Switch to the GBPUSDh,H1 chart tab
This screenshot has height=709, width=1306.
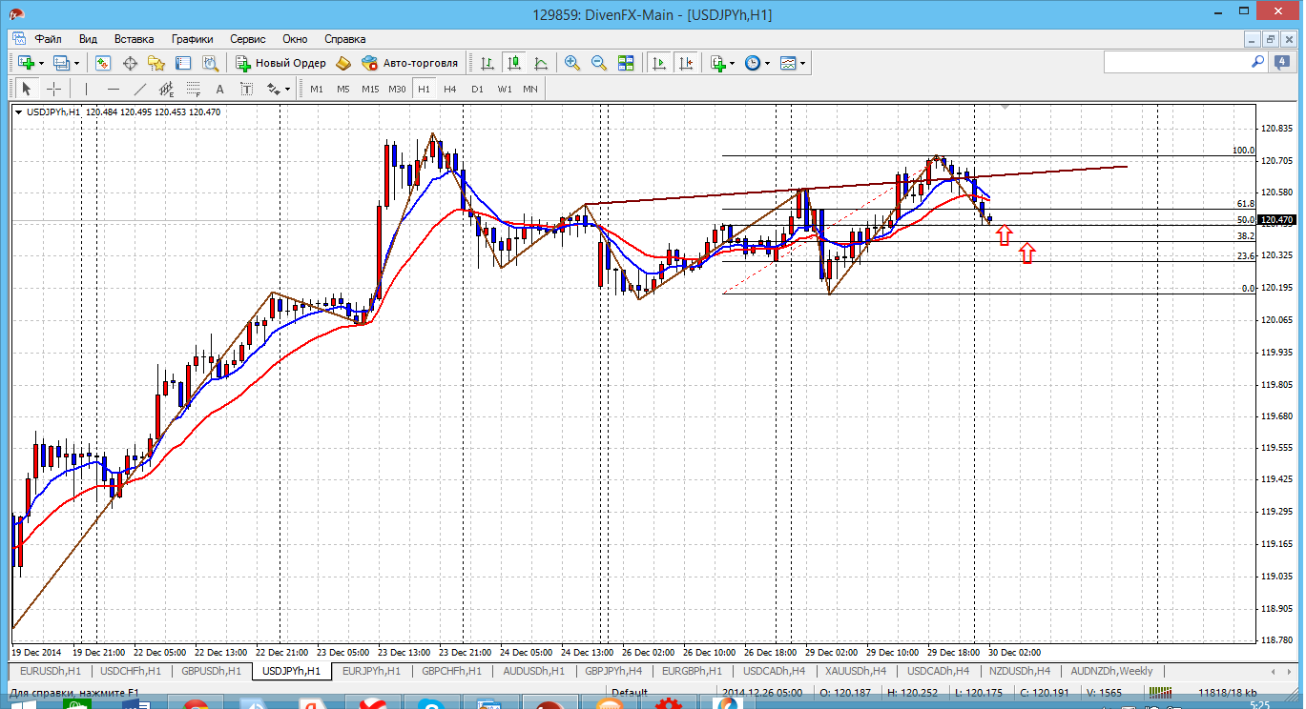point(212,671)
